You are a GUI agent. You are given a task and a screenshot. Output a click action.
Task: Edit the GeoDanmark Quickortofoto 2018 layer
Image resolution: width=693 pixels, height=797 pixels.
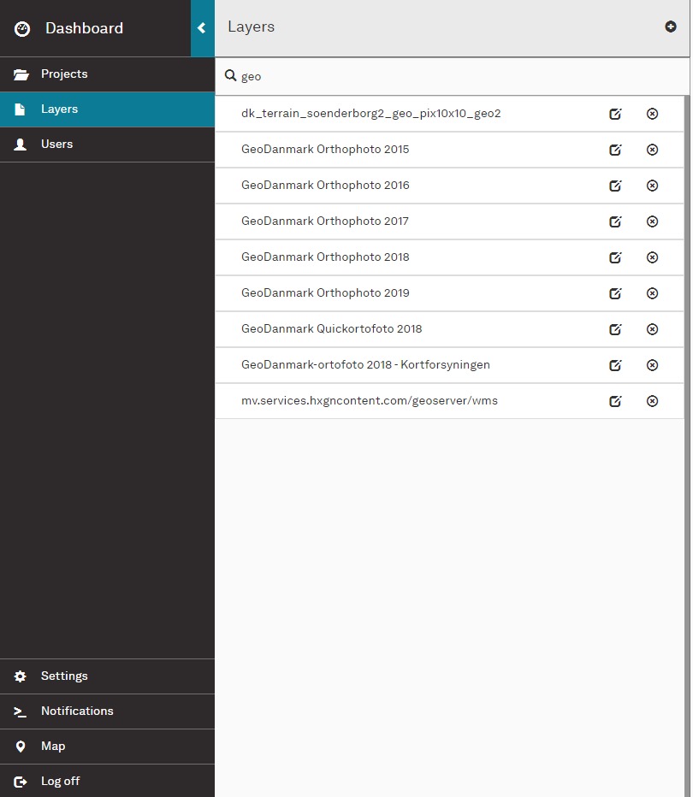coord(614,329)
